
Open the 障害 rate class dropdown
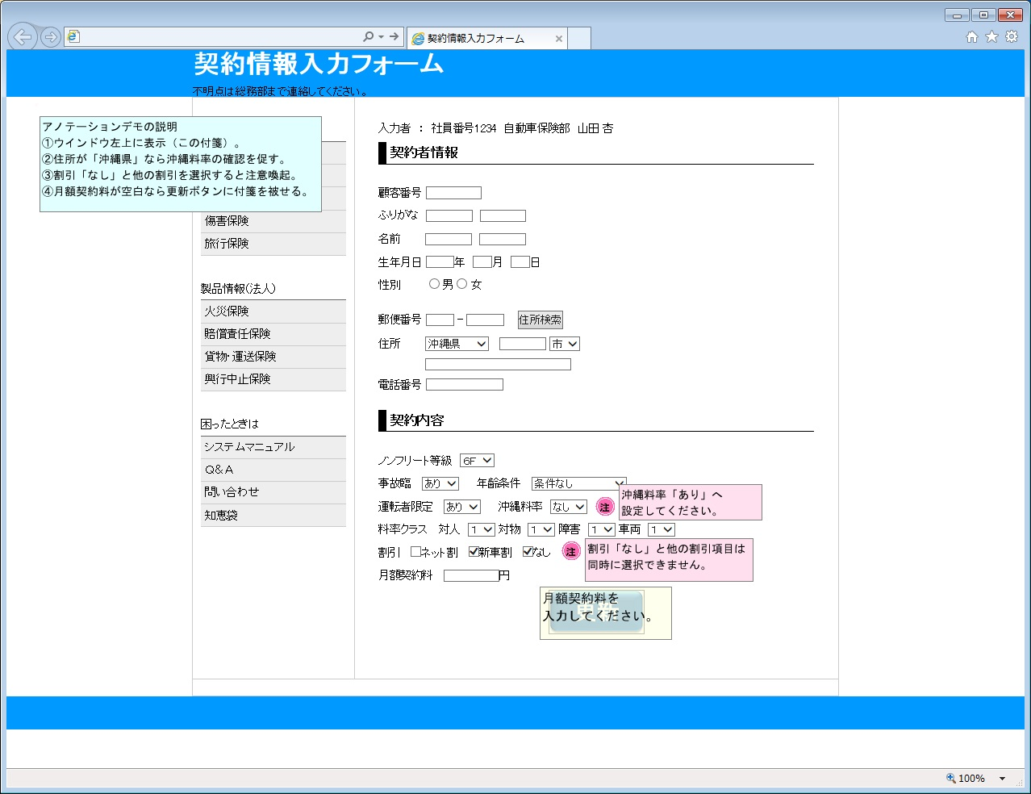(602, 530)
